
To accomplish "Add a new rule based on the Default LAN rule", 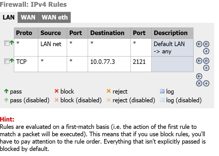I will tap(206, 51).
